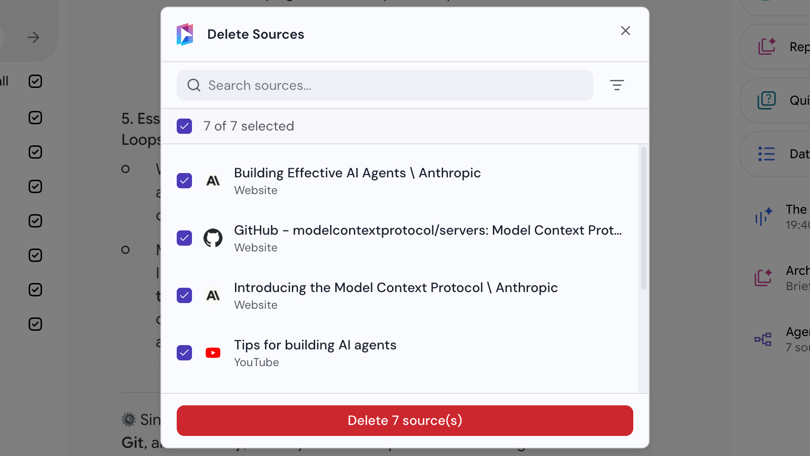The width and height of the screenshot is (810, 456).
Task: Click the app logo beside Delete Sources
Action: [x=185, y=34]
